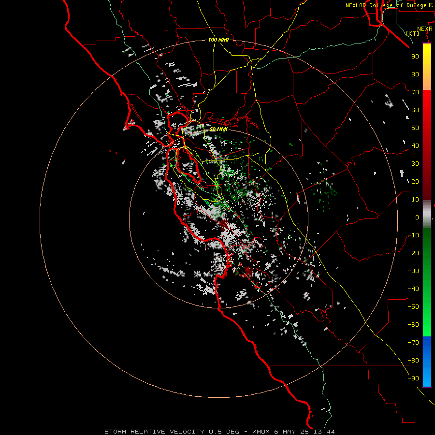Pick the gray zero-velocity segment of the color bar
The image size is (435, 435).
pyautogui.click(x=427, y=214)
